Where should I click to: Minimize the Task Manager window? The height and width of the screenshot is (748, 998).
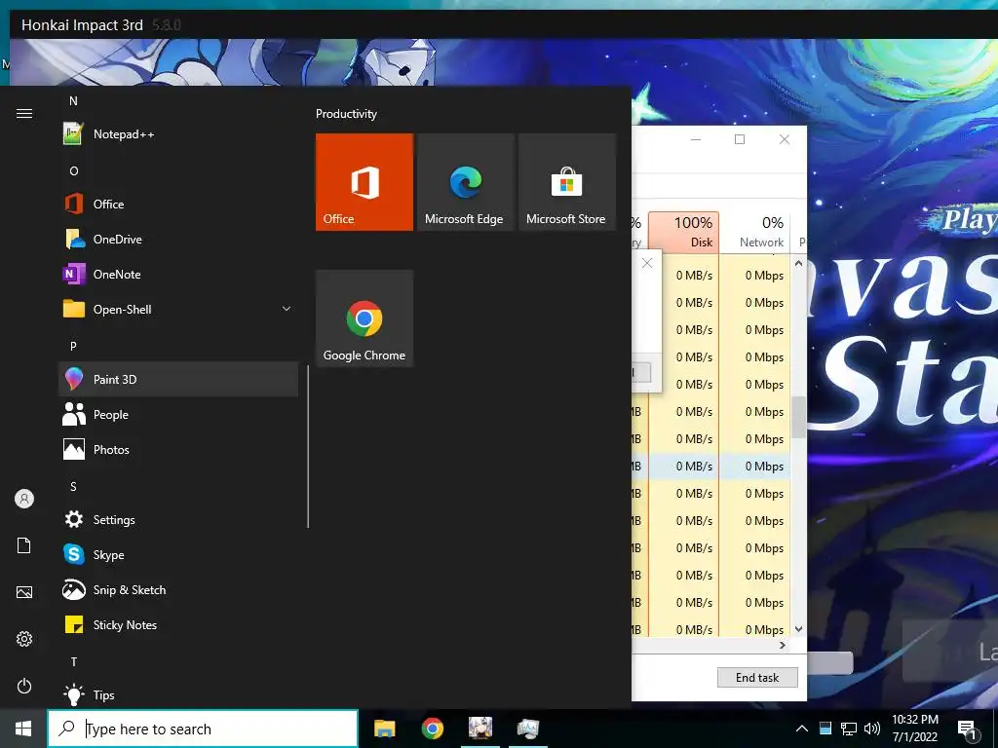point(696,139)
